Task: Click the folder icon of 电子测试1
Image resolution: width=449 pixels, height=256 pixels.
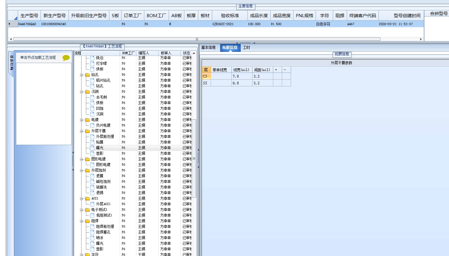Action: pos(87,210)
